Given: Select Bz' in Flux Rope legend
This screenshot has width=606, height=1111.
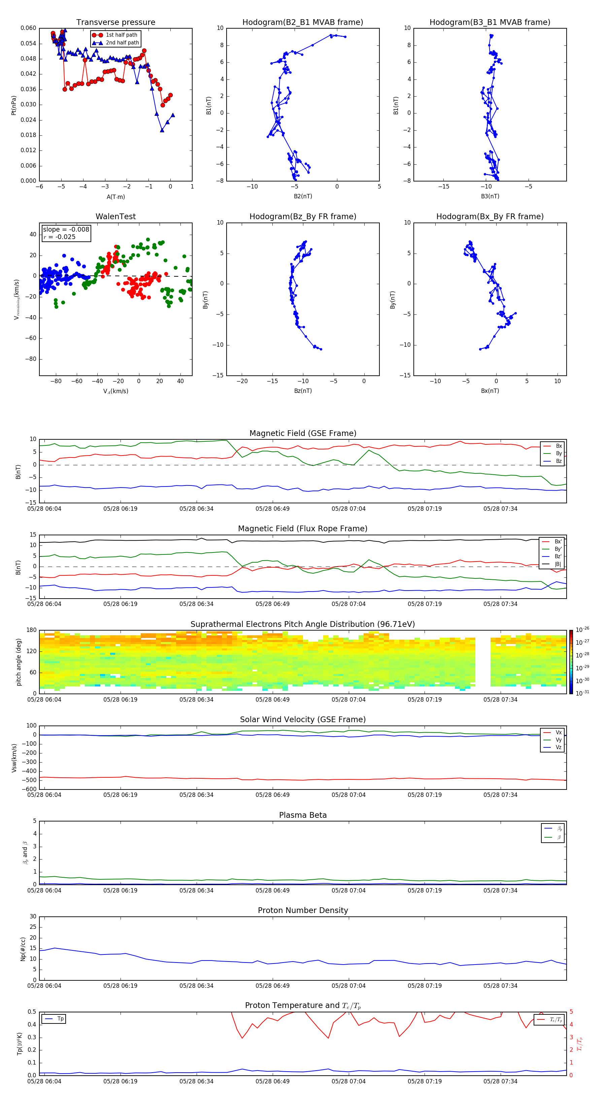Looking at the screenshot, I should click(x=552, y=557).
